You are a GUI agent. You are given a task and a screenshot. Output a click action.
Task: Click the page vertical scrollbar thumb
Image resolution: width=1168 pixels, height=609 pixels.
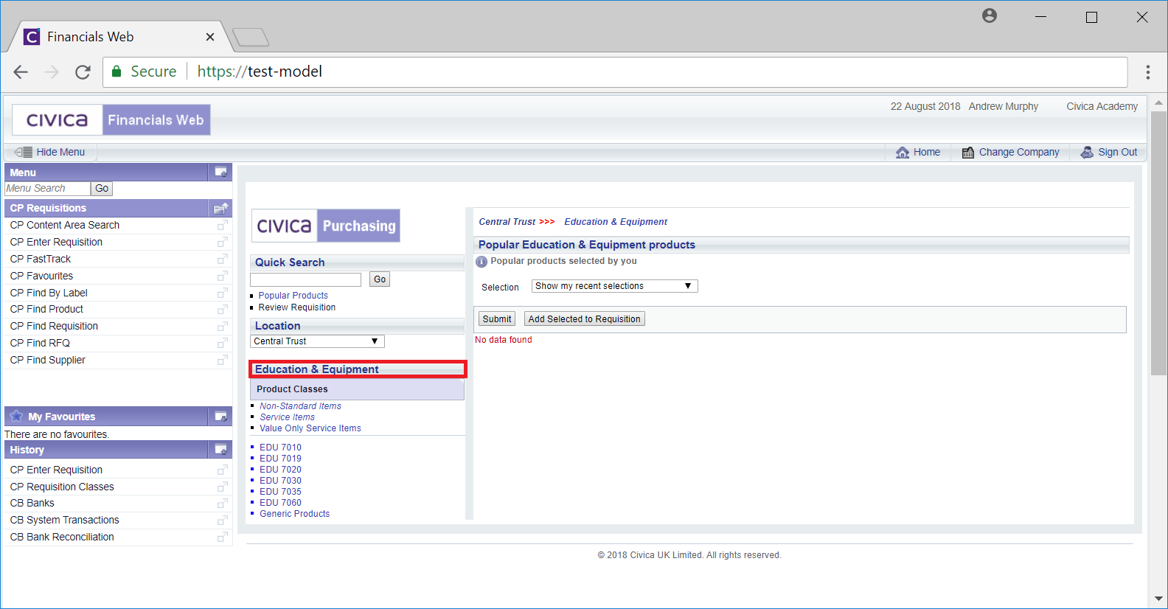[x=1158, y=243]
